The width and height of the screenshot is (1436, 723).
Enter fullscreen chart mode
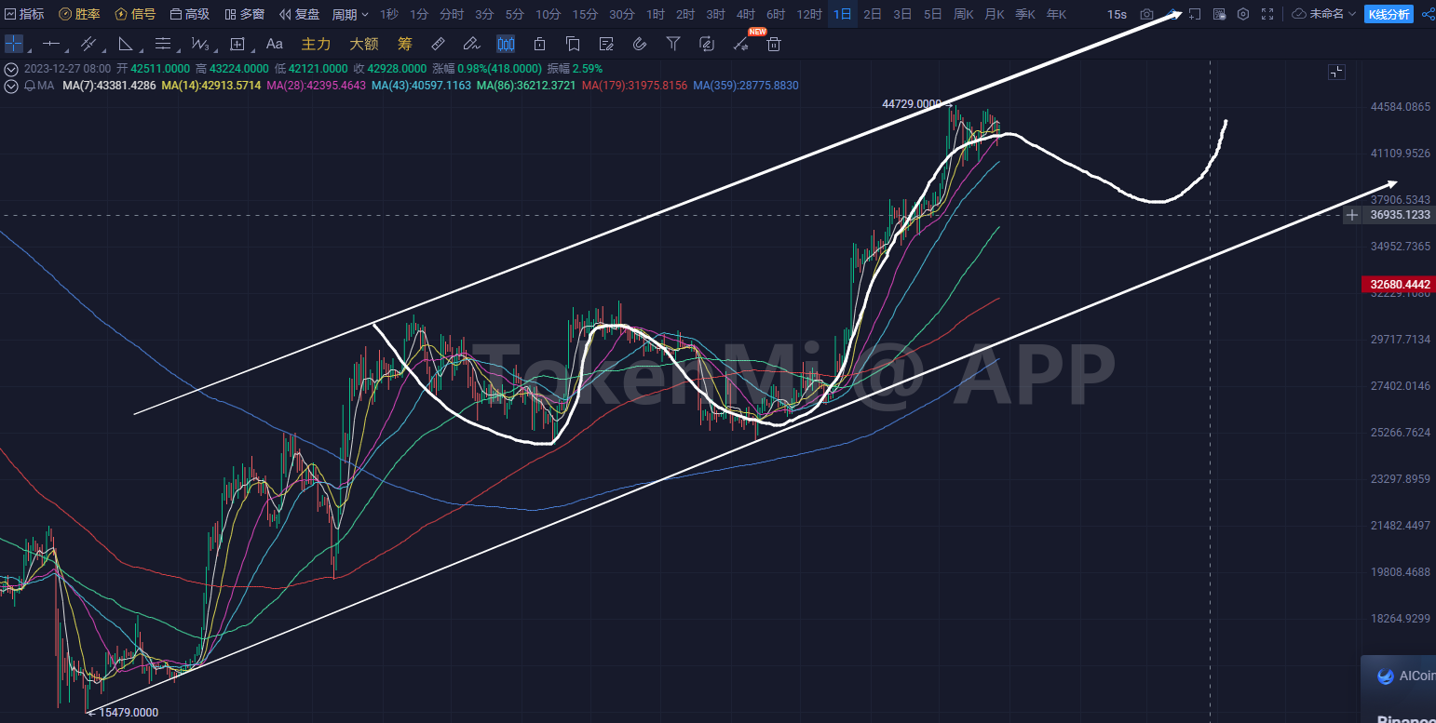1267,14
